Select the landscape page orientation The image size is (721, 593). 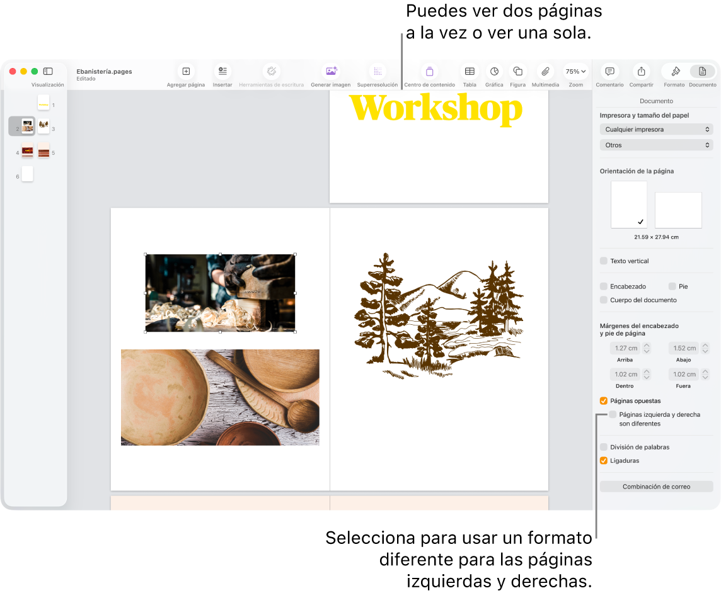click(x=678, y=210)
